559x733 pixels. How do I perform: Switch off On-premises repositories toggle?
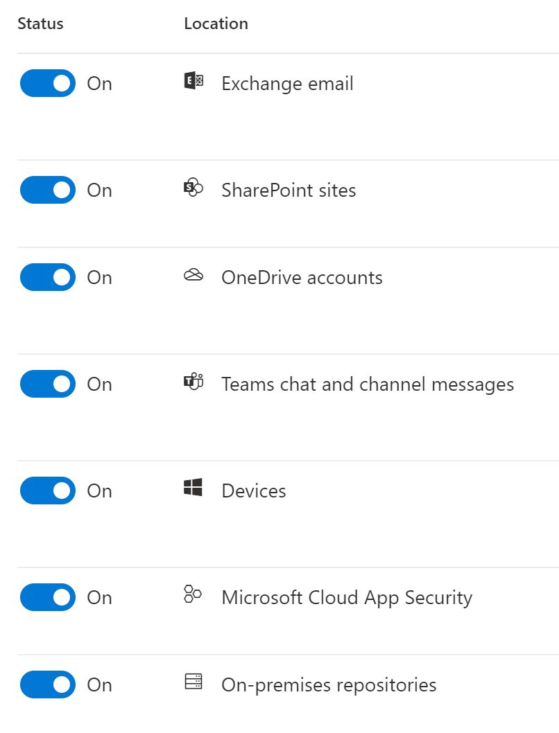tap(48, 685)
